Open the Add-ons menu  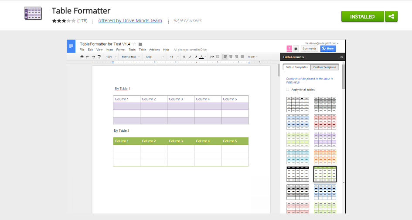tap(154, 50)
